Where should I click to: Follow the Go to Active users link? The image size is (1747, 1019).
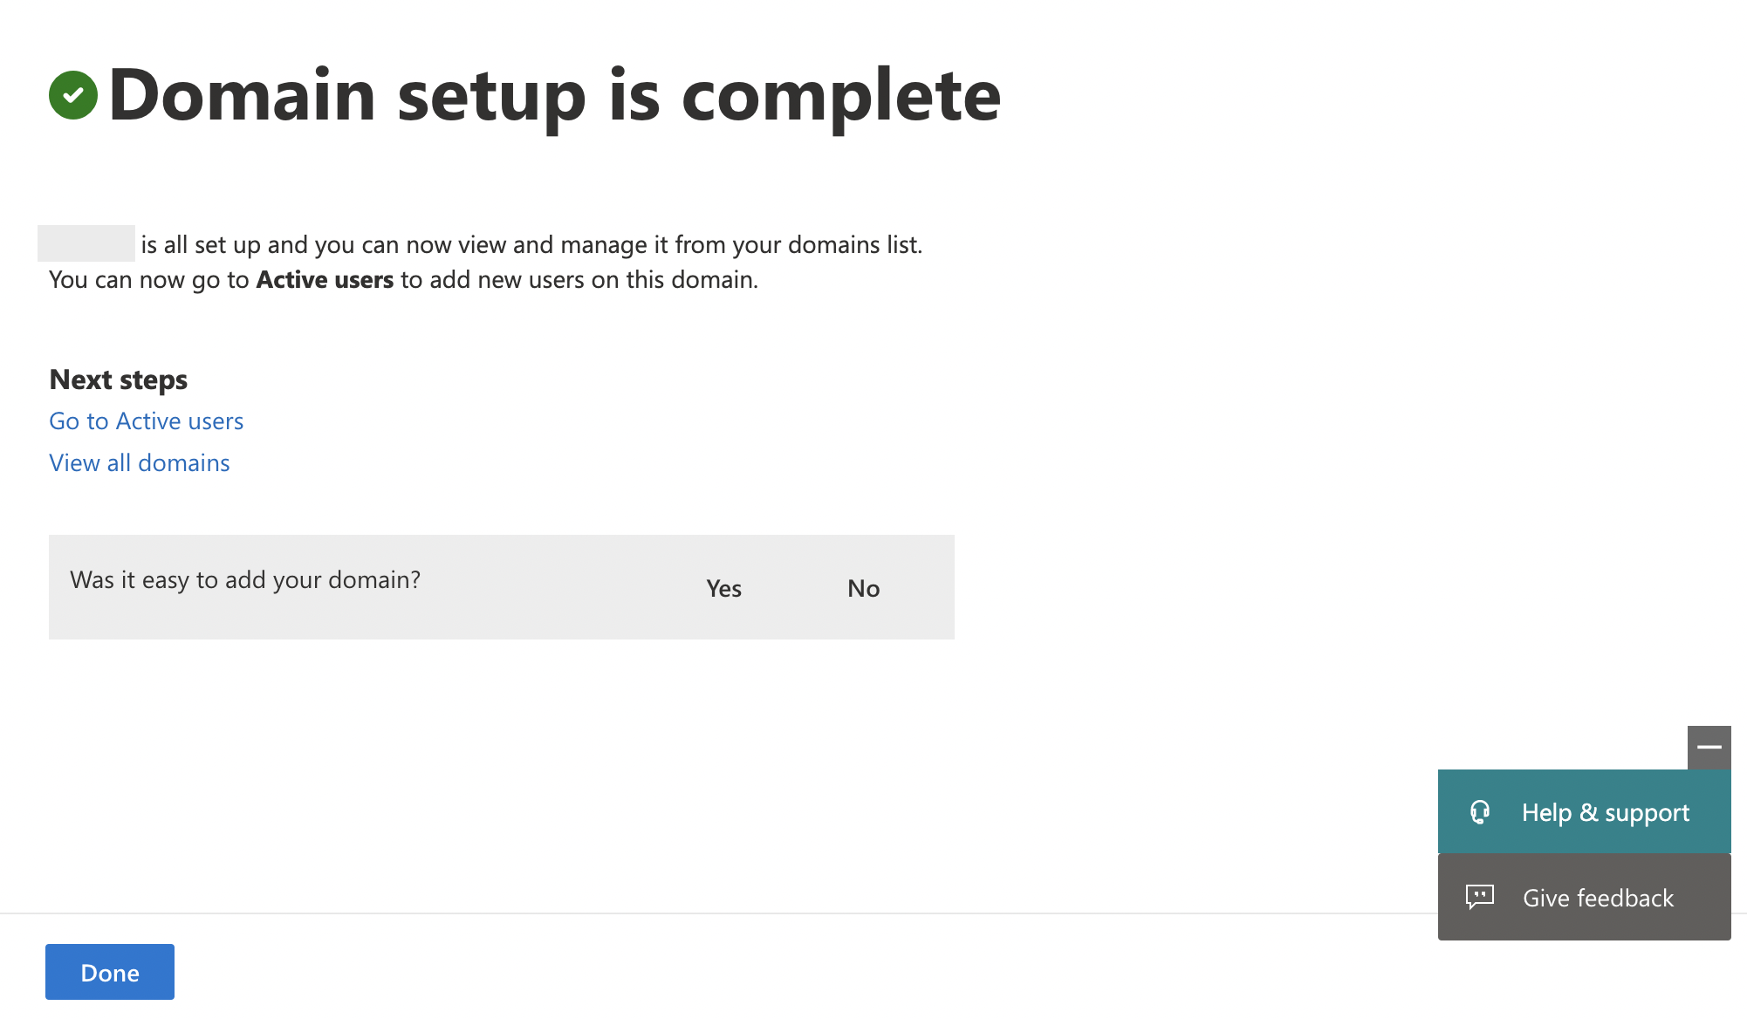[x=146, y=421]
